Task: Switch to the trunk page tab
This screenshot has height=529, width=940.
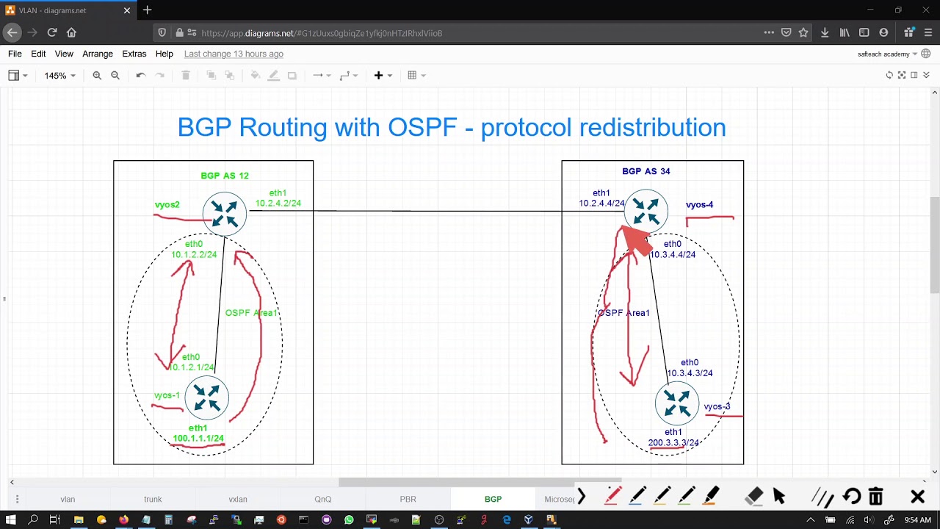Action: (153, 499)
